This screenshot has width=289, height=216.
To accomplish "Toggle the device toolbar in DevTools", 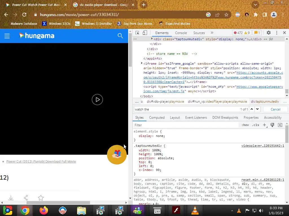I will [145, 33].
